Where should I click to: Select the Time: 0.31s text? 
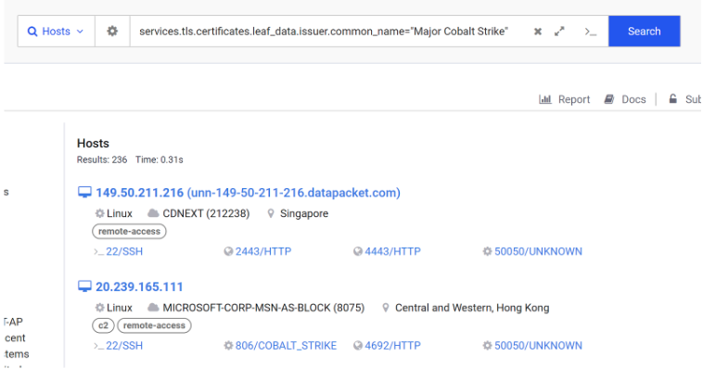[x=160, y=160]
